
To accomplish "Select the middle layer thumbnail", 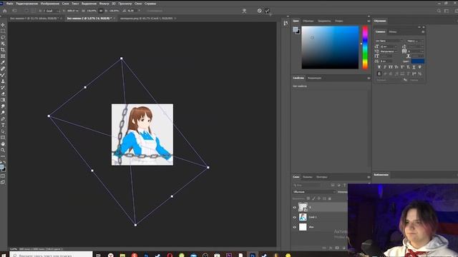I will (303, 217).
